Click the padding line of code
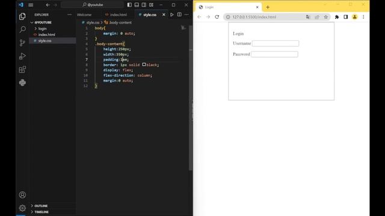Screen dimensions: 385x216 (x=115, y=59)
